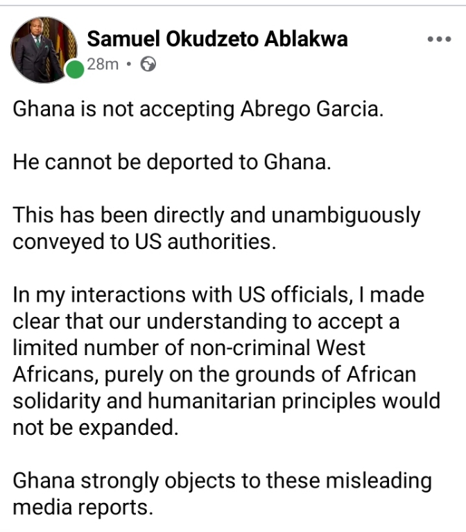The width and height of the screenshot is (466, 532).
Task: Click the text "This has been directly and unambiguously"
Action: [x=216, y=216]
